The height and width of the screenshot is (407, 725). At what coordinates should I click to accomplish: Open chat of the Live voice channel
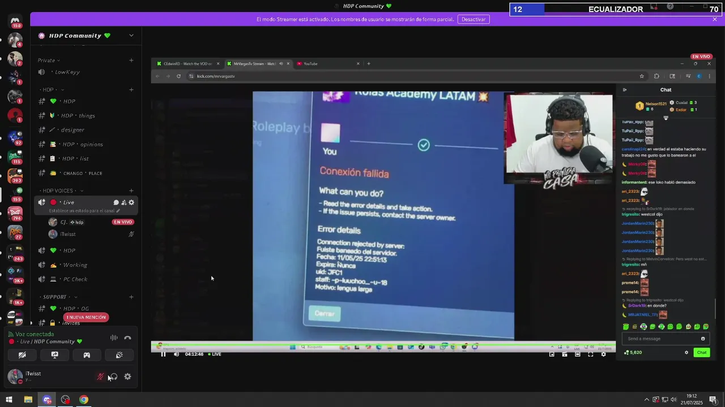(x=116, y=202)
